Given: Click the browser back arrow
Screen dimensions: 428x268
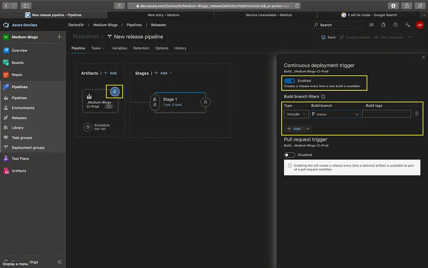Looking at the screenshot, I should coord(6,5).
